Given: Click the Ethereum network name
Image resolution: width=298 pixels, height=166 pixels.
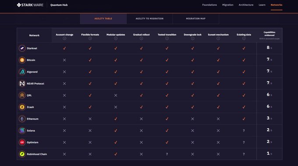Looking at the screenshot, I should click(32, 119).
